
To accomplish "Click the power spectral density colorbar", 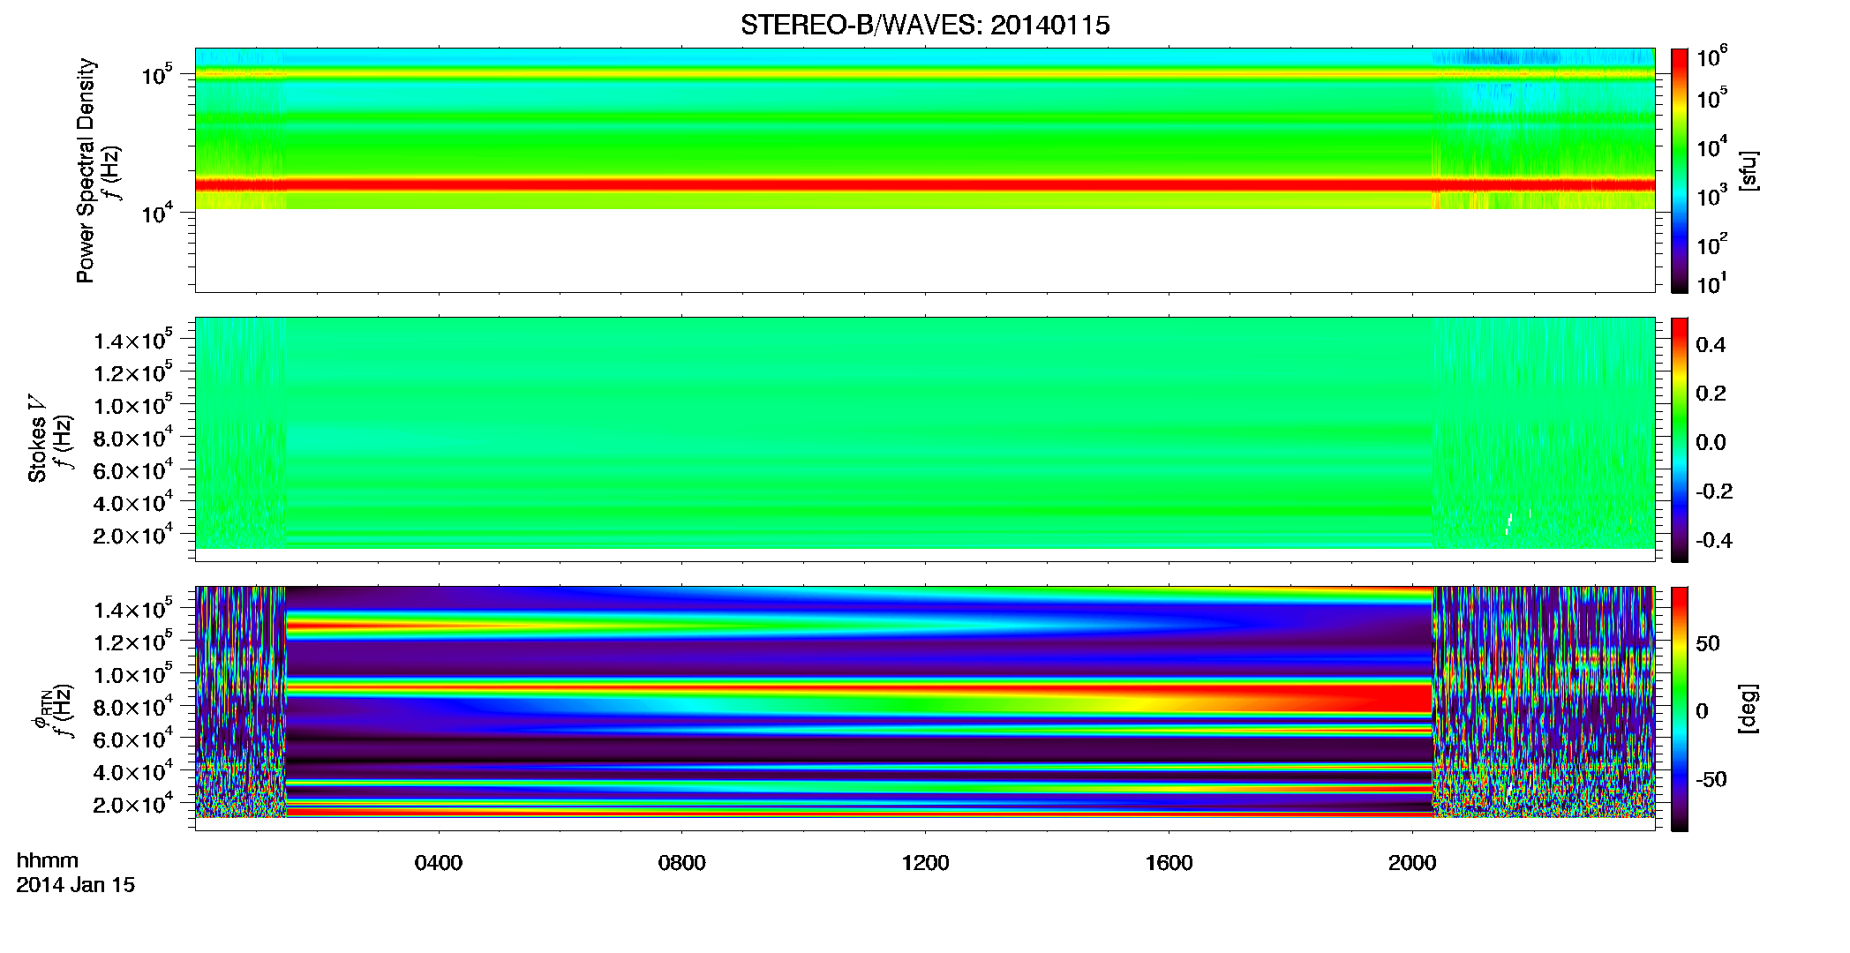I will click(x=1679, y=170).
